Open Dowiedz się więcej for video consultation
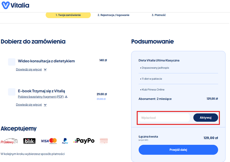Viewport: 230px width, 162px height. [29, 70]
